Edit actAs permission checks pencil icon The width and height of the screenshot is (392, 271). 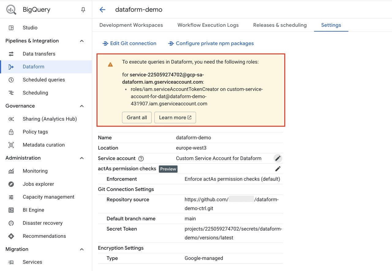click(x=277, y=169)
